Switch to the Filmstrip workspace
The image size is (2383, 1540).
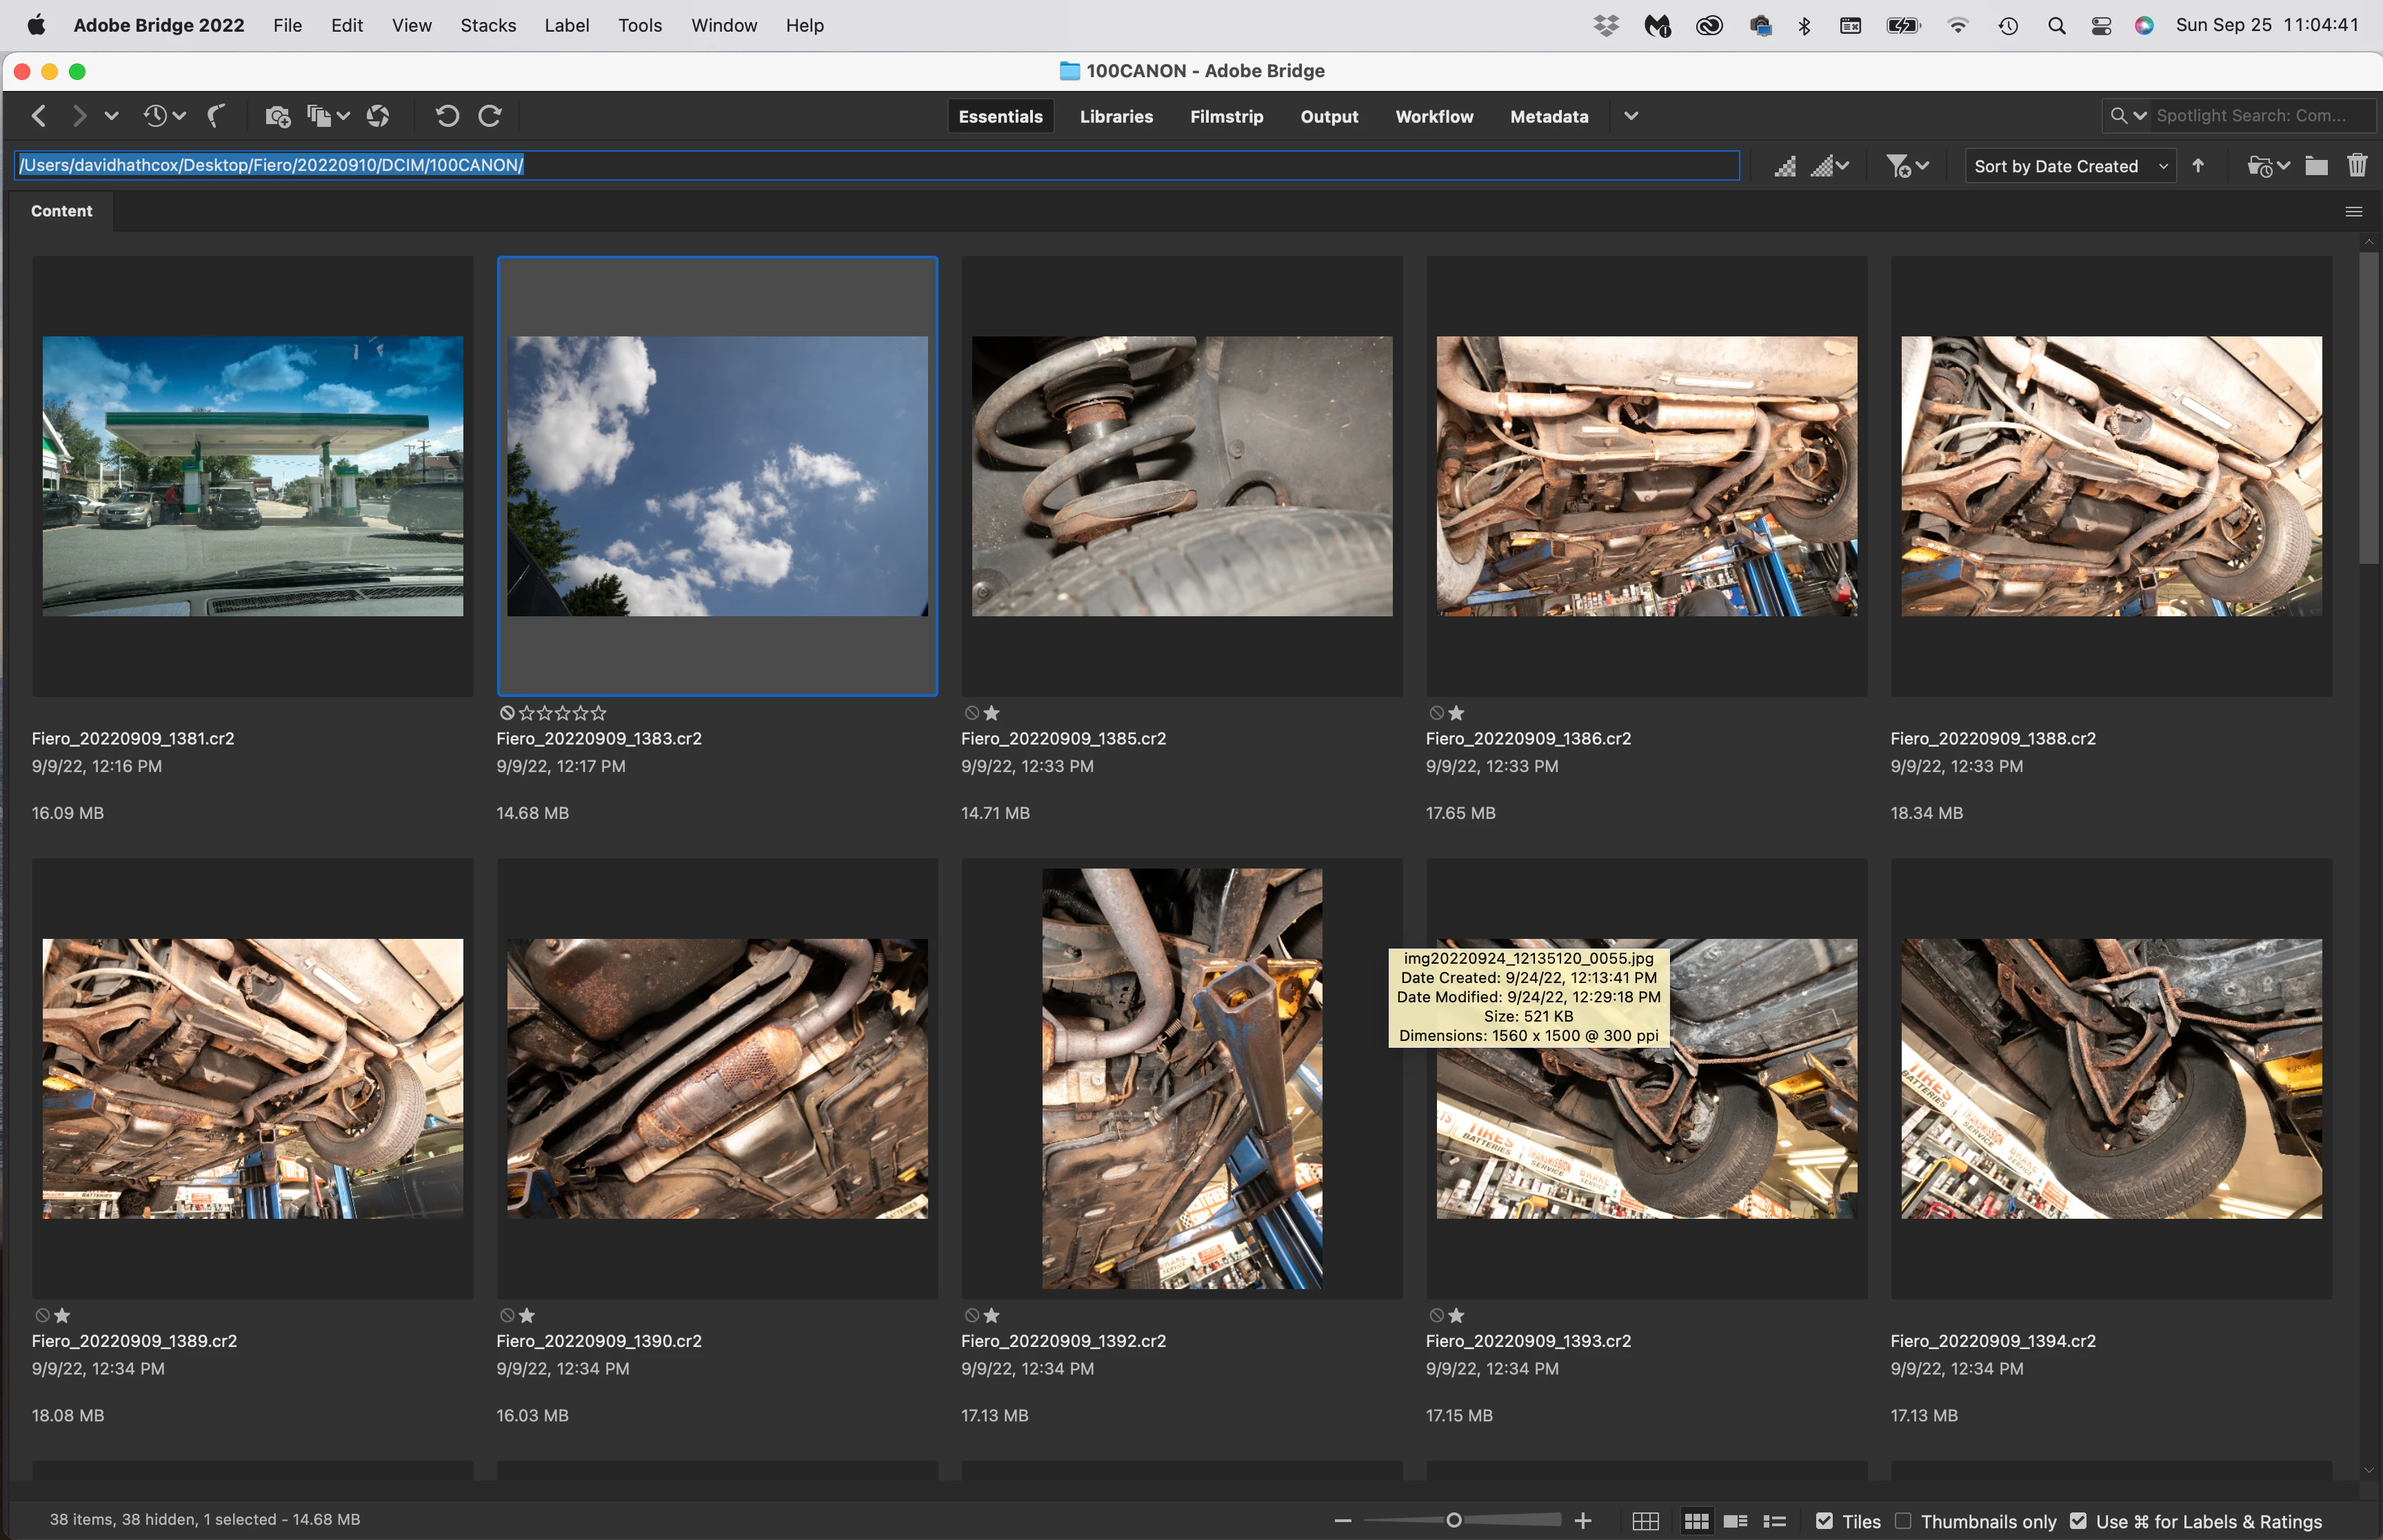(1226, 116)
